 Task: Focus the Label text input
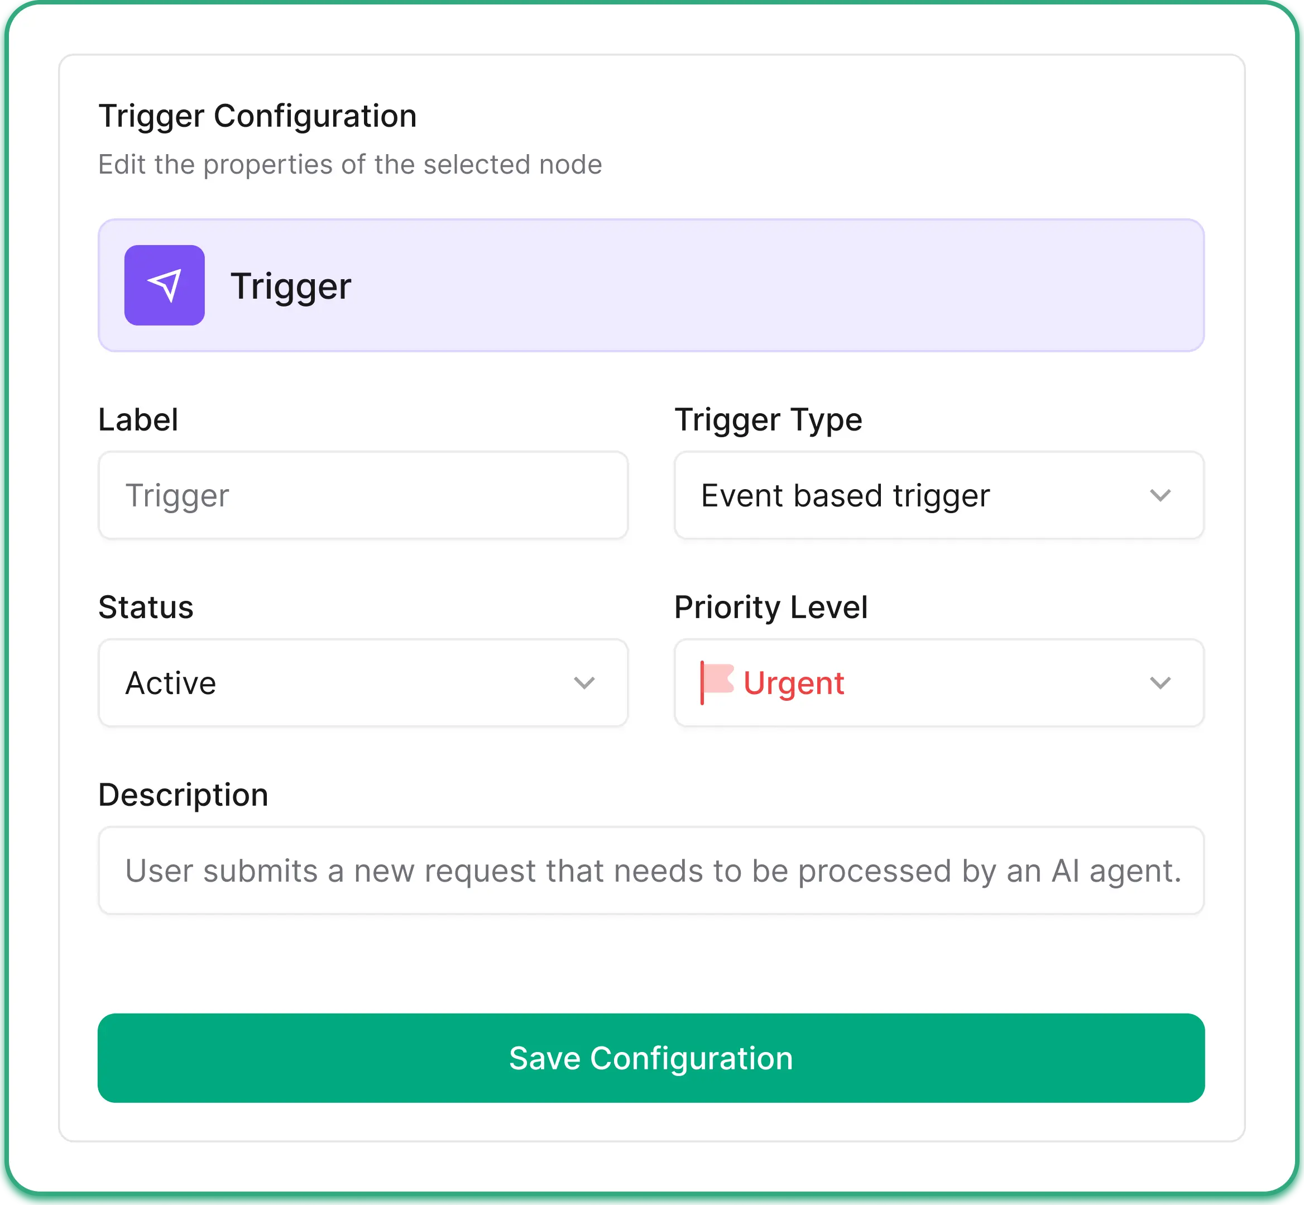click(363, 495)
